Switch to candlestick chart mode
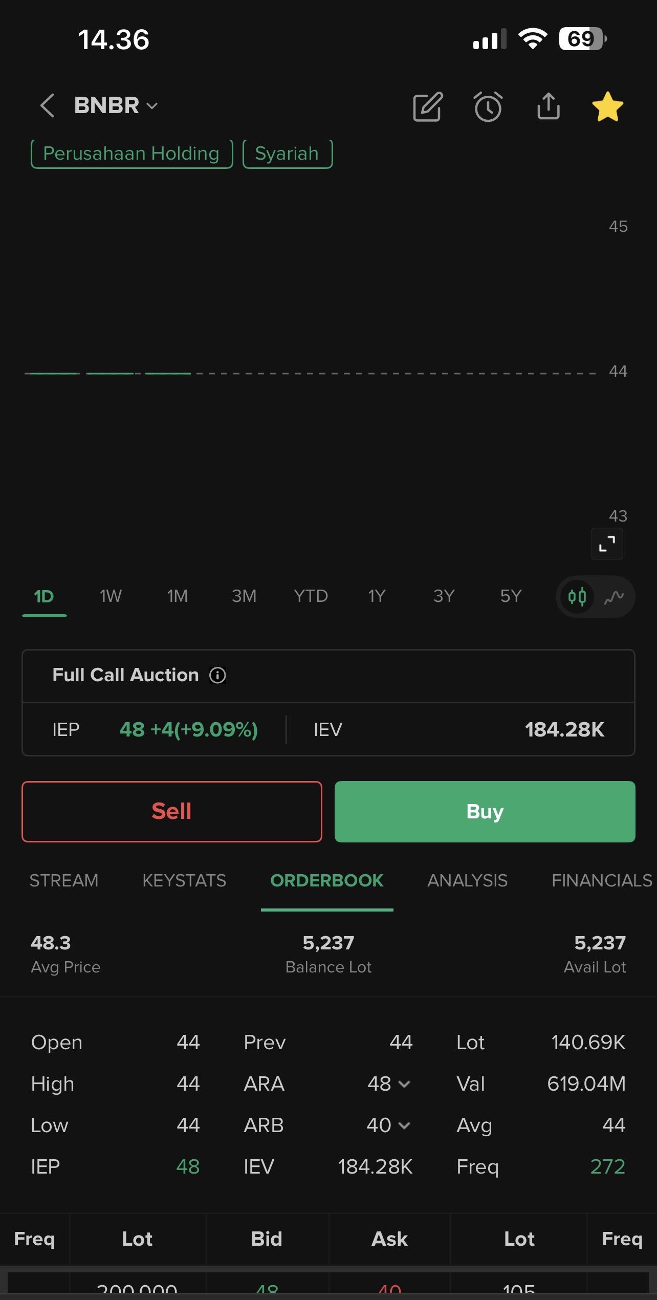The image size is (657, 1300). [577, 597]
